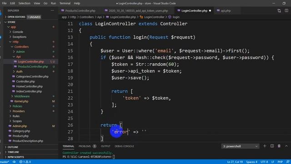Click the login method breadcrumb
This screenshot has width=291, height=164.
pyautogui.click(x=176, y=17)
